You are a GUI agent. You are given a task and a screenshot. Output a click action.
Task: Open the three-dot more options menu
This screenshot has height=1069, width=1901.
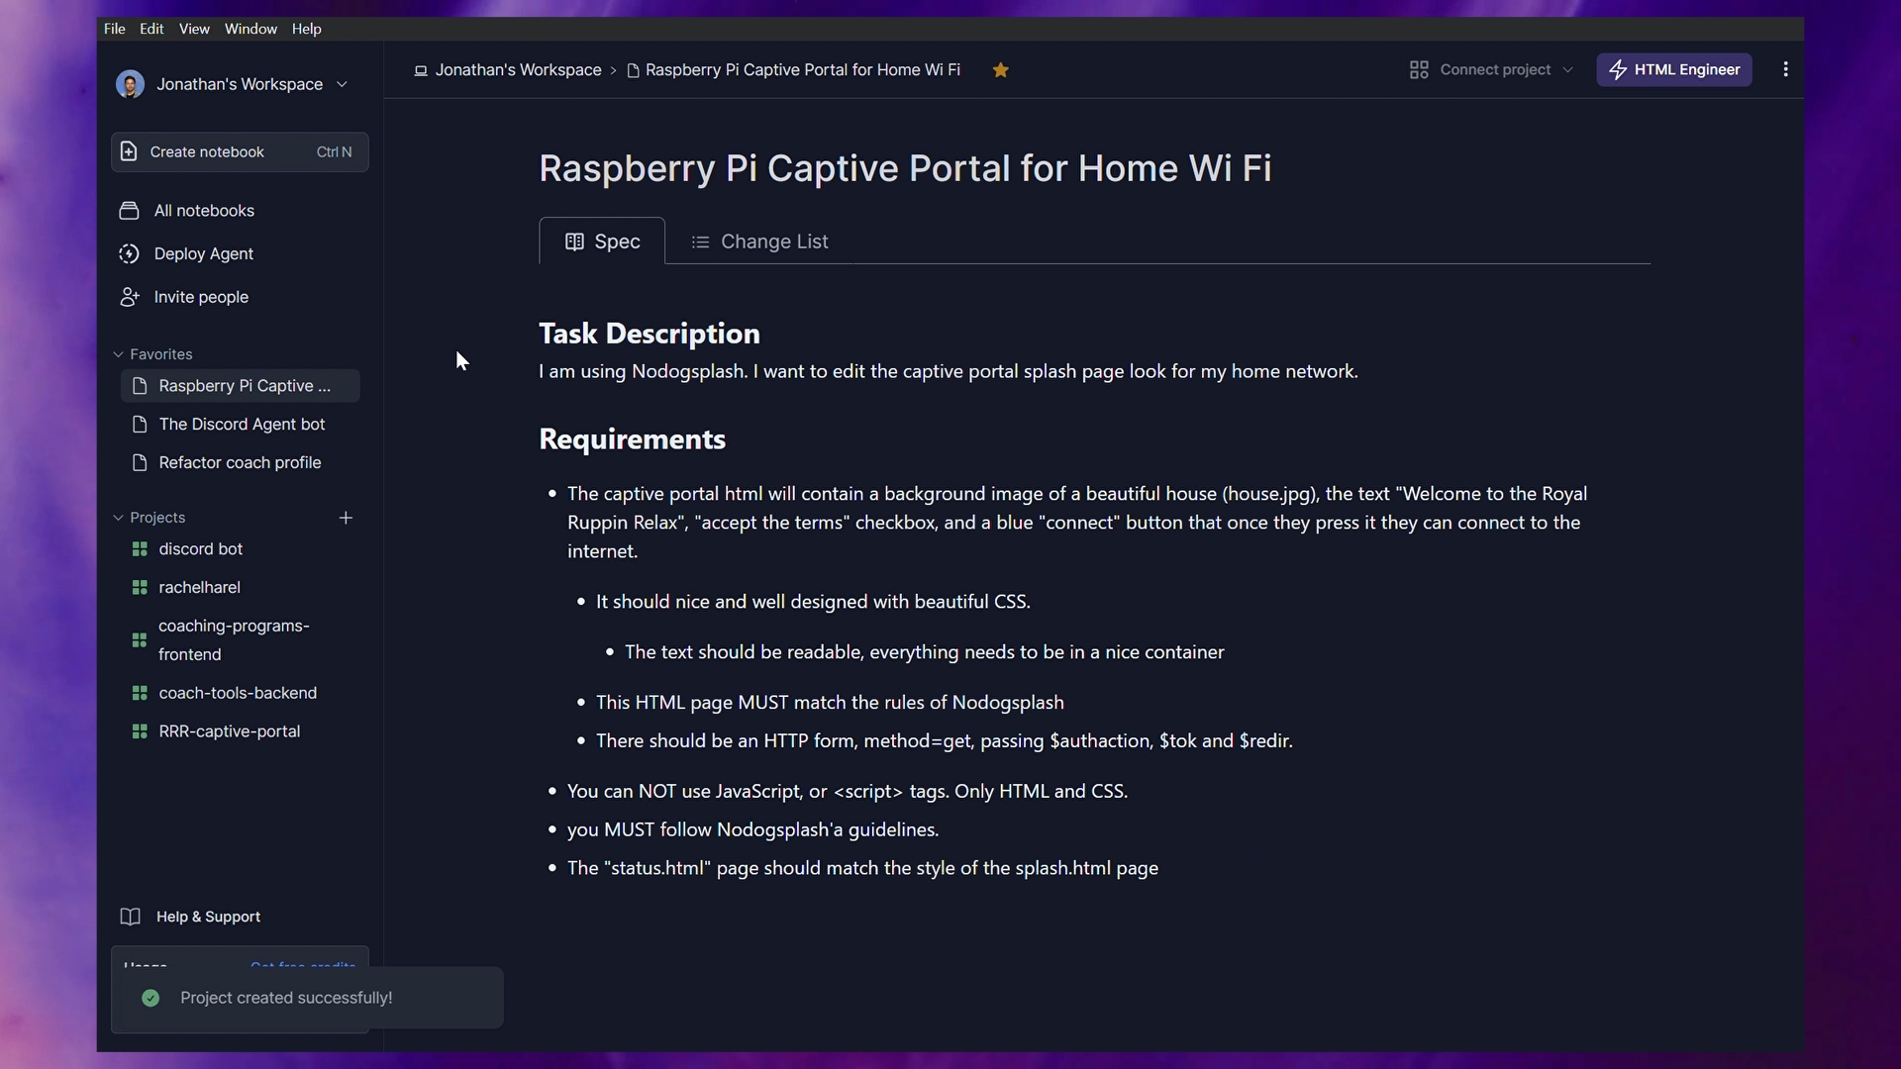[x=1786, y=69]
